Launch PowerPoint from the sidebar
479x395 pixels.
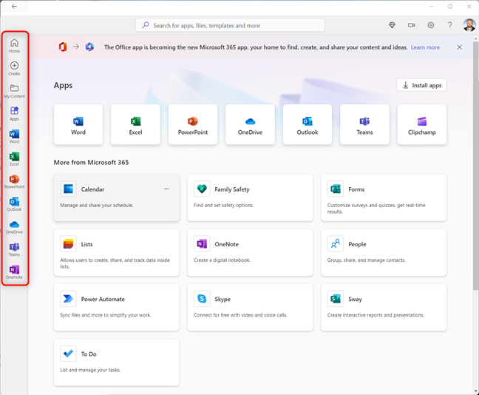coord(14,182)
